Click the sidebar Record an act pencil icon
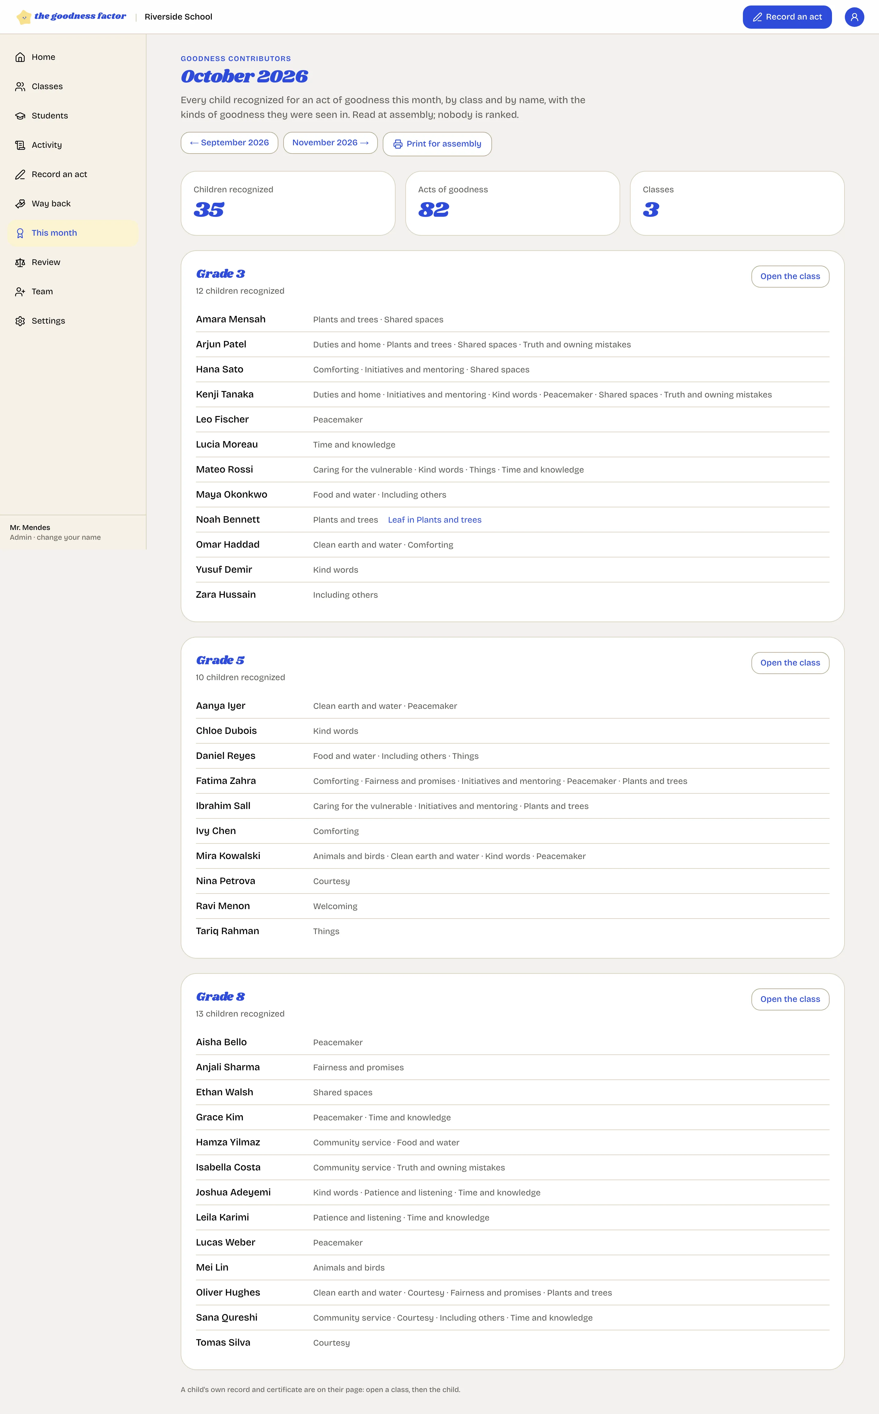 click(20, 174)
